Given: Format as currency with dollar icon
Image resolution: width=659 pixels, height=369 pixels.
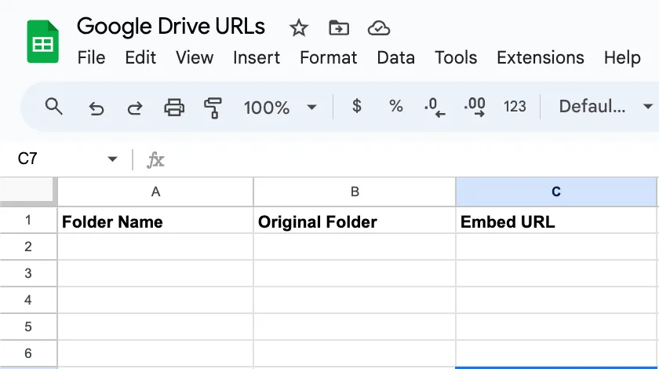Looking at the screenshot, I should 356,106.
